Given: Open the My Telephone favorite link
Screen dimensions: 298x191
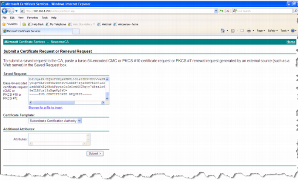Looking at the screenshot, I should pyautogui.click(x=56, y=24).
